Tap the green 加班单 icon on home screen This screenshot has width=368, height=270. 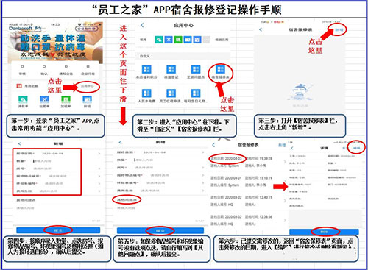tap(66, 99)
